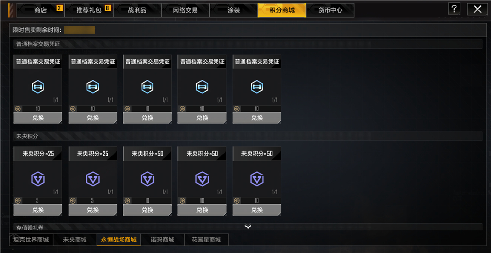Switch to the 商店 tab

pos(41,10)
